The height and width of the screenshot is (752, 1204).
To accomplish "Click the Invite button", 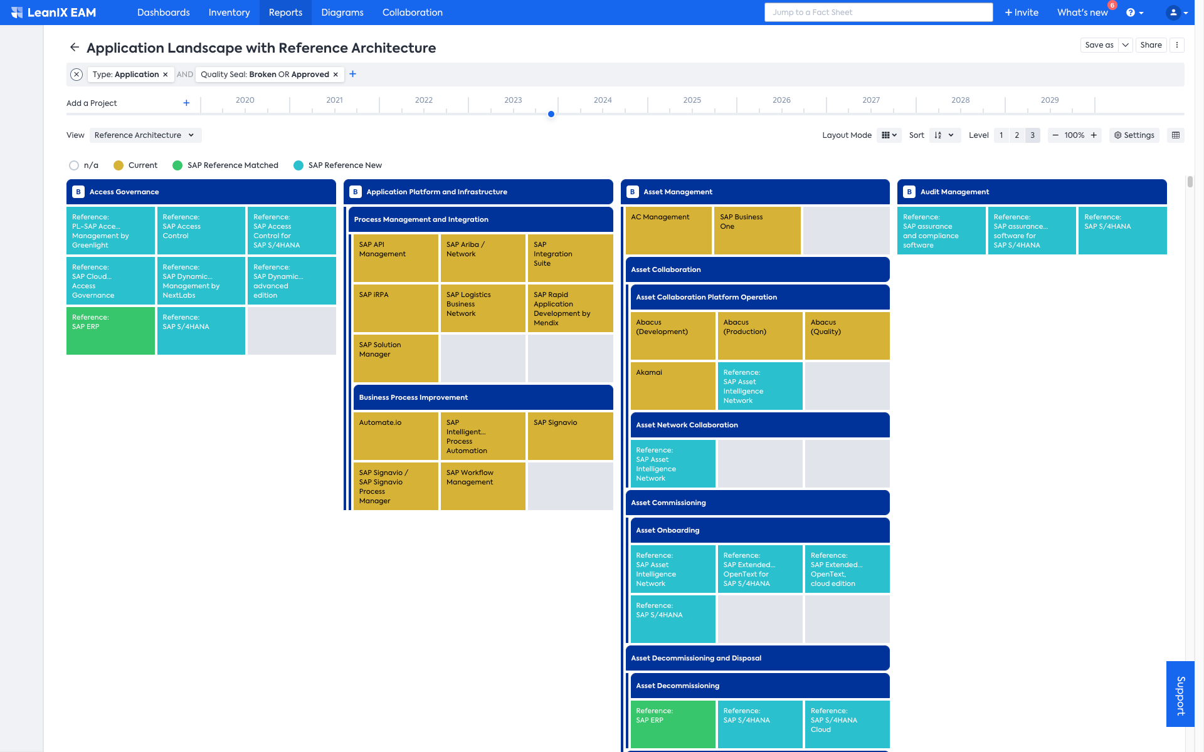I will tap(1022, 13).
